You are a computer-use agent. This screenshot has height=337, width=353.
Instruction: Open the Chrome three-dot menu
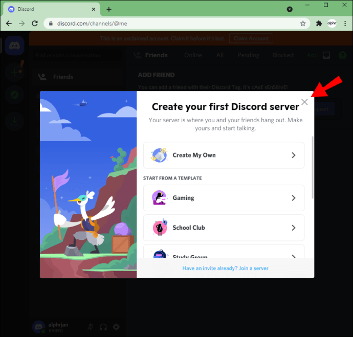[345, 24]
